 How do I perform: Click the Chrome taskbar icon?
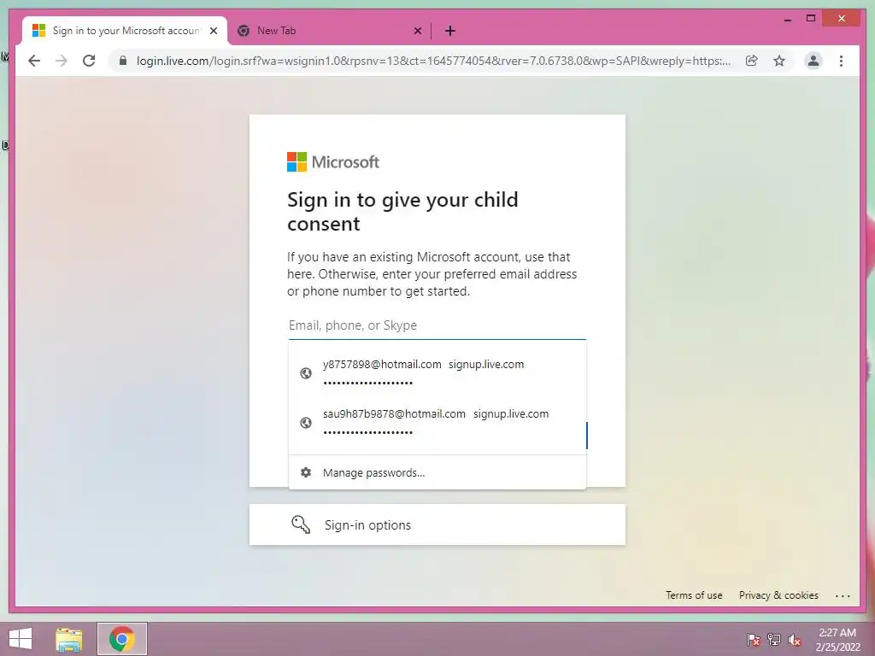122,639
